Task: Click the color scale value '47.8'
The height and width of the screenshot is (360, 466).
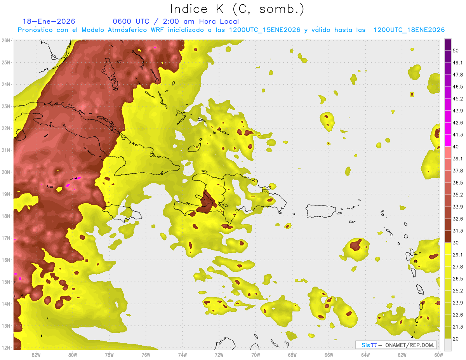Action: coord(457,75)
